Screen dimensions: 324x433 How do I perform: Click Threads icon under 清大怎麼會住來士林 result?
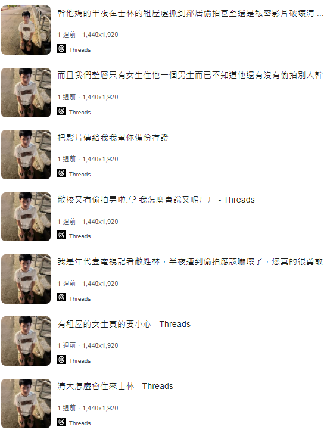click(61, 422)
